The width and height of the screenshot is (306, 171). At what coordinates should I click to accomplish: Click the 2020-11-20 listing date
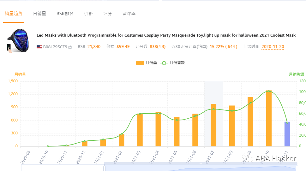pyautogui.click(x=273, y=47)
